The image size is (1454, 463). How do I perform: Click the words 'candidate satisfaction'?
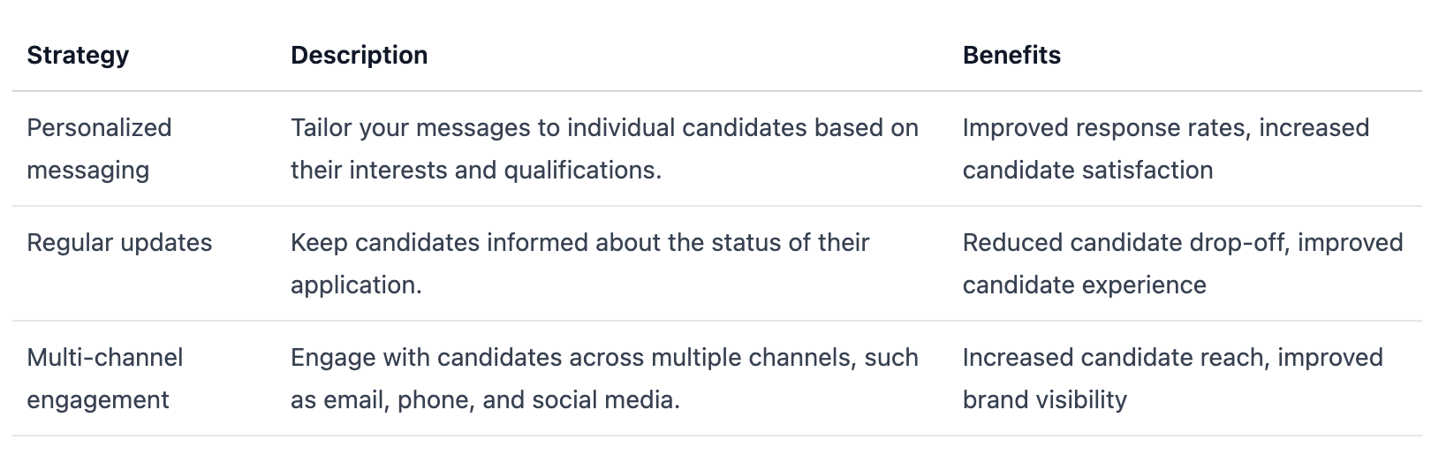coord(1087,171)
